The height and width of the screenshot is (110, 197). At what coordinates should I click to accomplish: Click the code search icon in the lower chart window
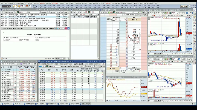(163, 59)
